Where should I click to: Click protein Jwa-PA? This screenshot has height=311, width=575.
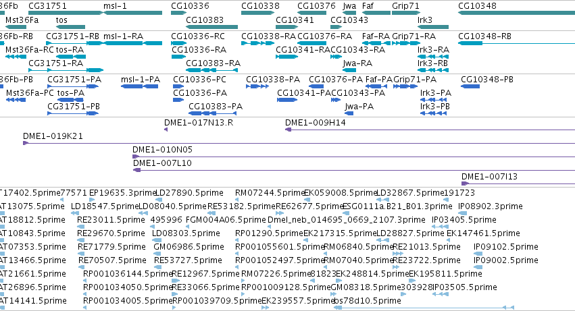[359, 107]
